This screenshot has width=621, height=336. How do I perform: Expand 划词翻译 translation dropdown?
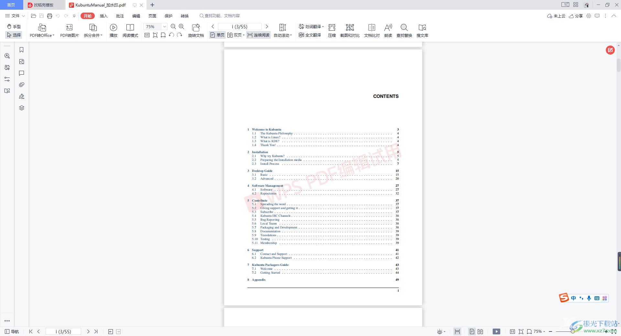(323, 26)
